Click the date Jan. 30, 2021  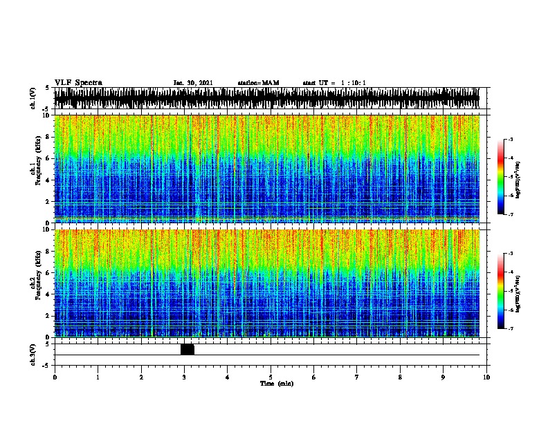pyautogui.click(x=193, y=83)
